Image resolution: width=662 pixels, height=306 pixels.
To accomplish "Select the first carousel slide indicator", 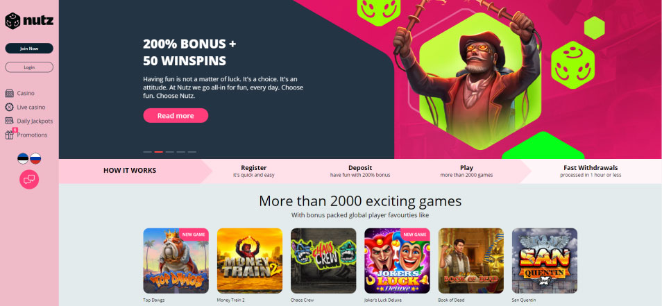I will [147, 151].
